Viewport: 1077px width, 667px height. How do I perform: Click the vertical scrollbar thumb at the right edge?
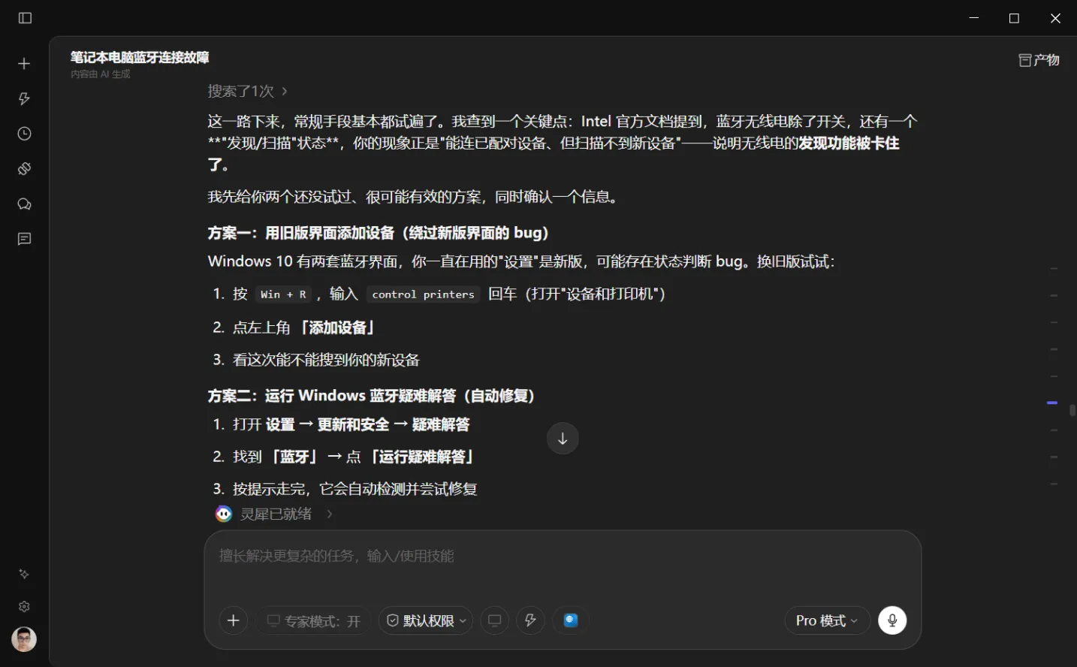pos(1072,411)
